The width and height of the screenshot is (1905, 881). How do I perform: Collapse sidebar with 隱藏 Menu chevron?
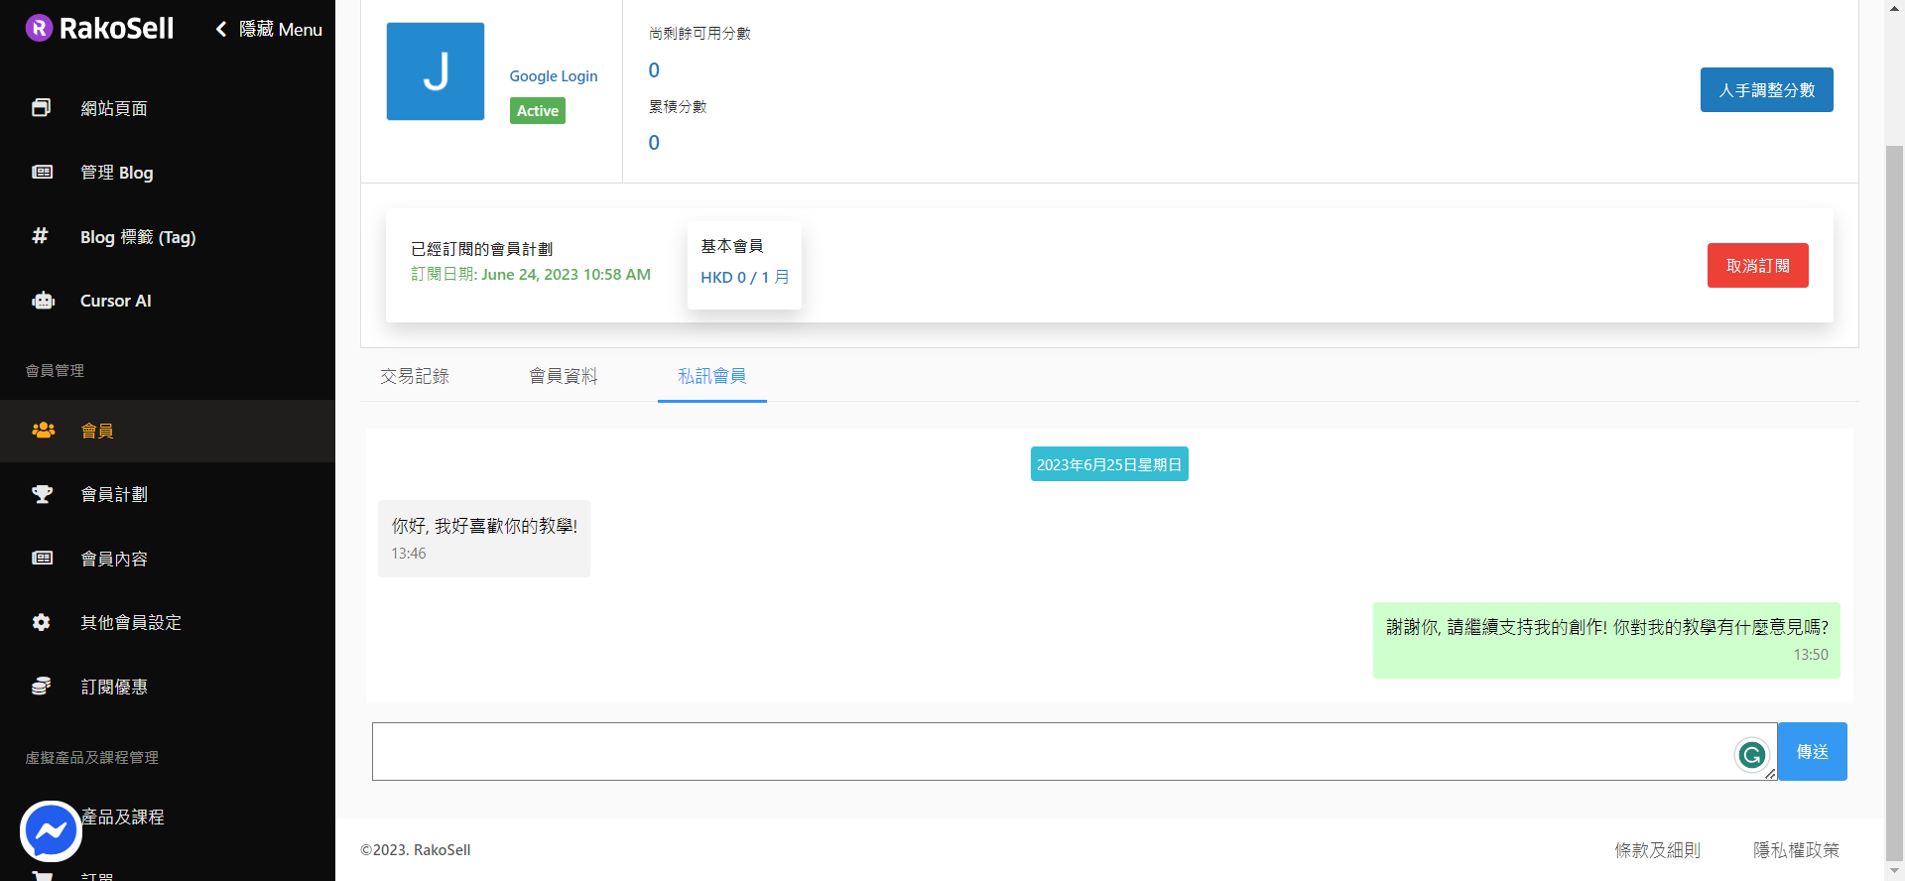point(221,30)
